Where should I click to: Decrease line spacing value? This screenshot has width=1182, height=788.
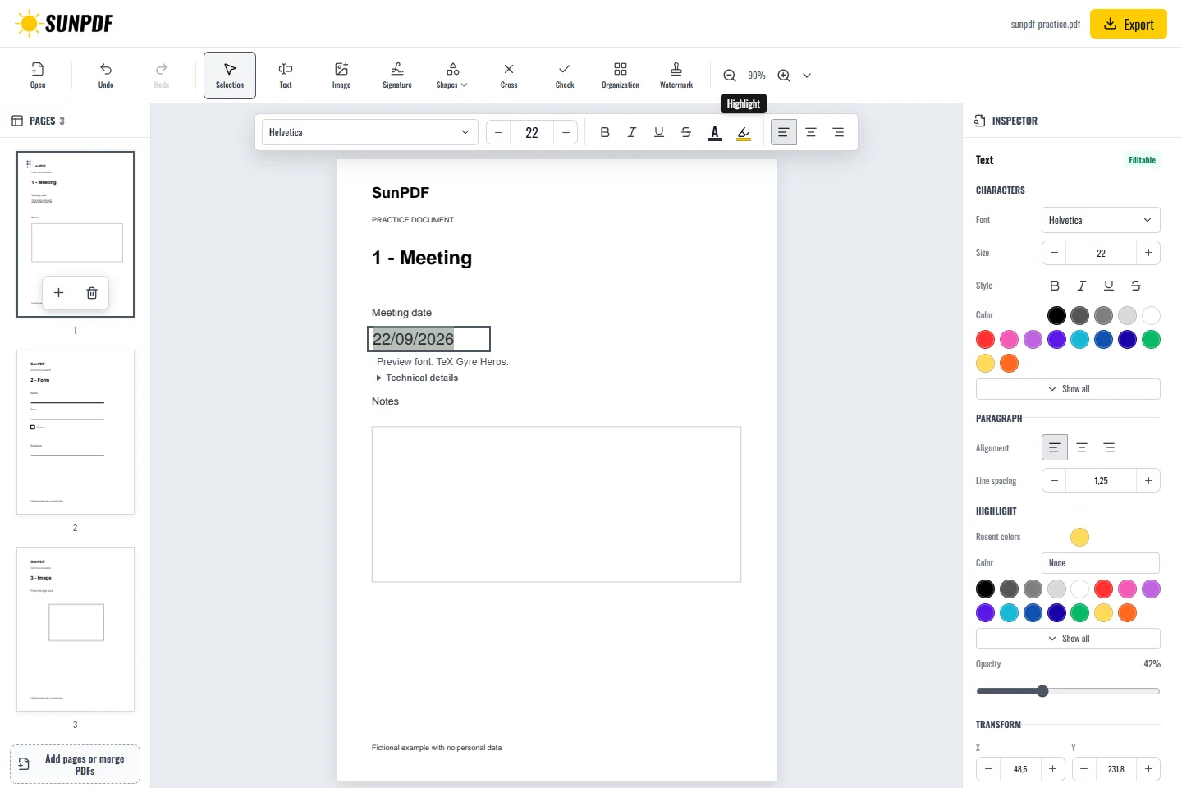(1054, 480)
